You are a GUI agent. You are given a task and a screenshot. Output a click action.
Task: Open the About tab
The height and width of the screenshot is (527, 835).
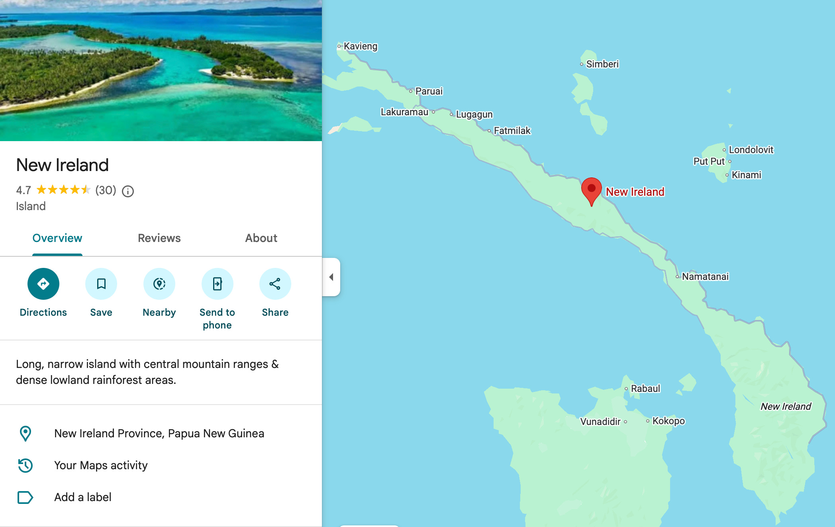click(261, 238)
